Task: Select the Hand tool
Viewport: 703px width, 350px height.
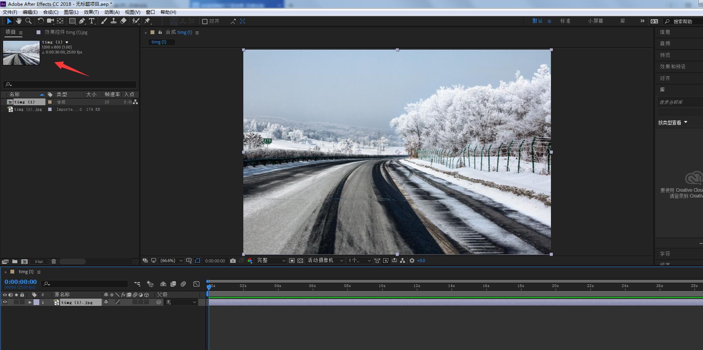Action: (x=18, y=21)
